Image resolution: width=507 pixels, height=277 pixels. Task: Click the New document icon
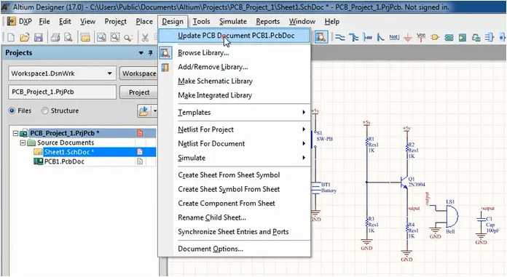(11, 38)
